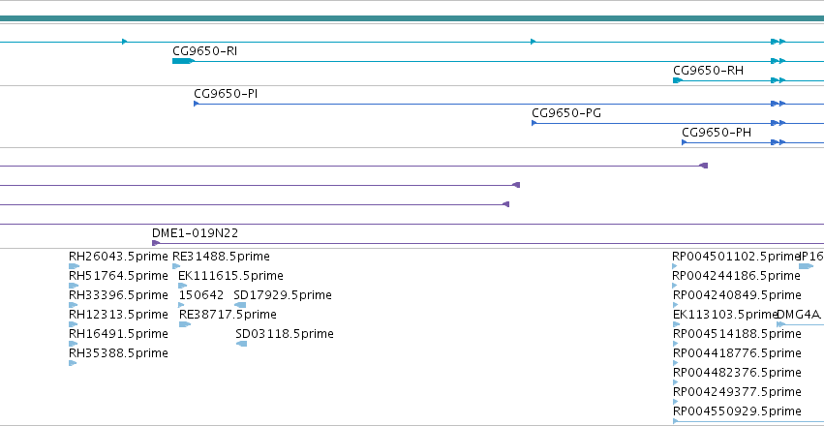Click the DME1-019N22 purple start glyph
The width and height of the screenshot is (824, 426).
point(156,243)
